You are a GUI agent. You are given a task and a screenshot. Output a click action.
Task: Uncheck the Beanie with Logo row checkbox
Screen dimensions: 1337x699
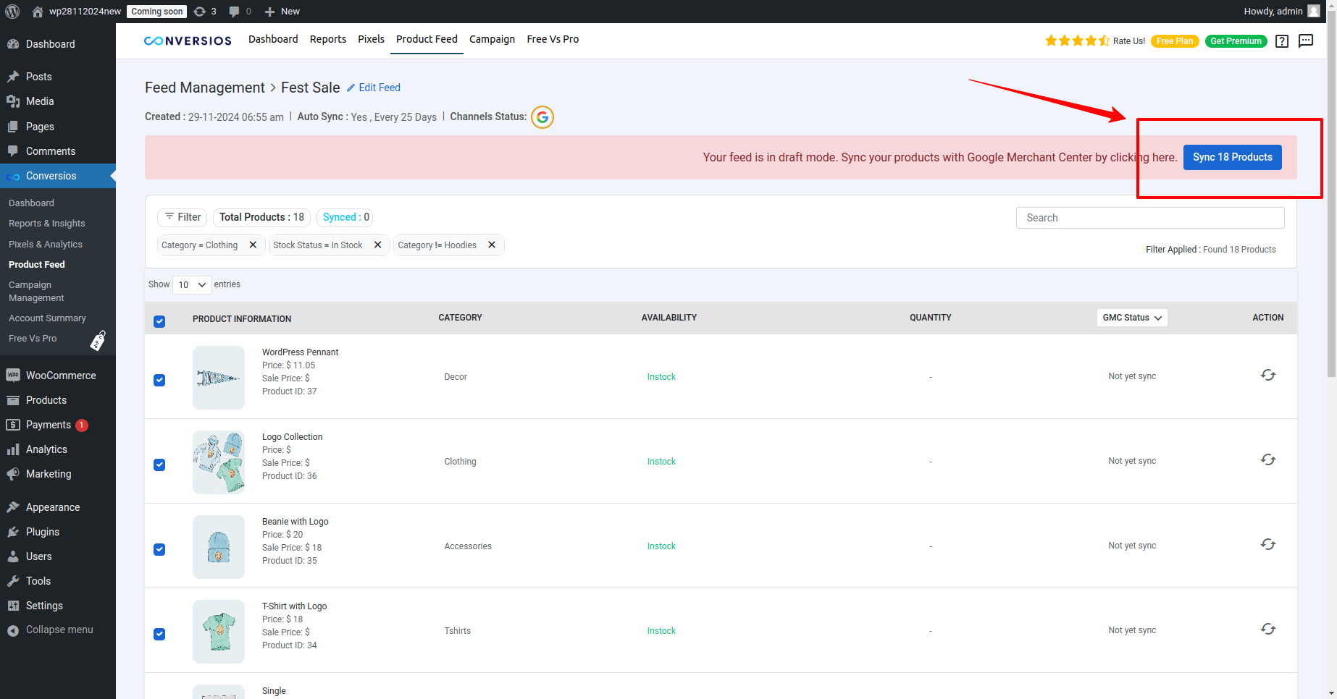(x=159, y=549)
